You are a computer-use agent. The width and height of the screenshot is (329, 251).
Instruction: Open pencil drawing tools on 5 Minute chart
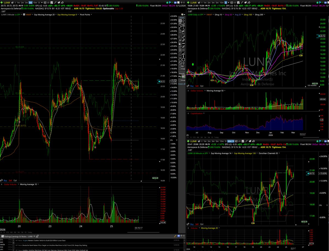point(55,2)
